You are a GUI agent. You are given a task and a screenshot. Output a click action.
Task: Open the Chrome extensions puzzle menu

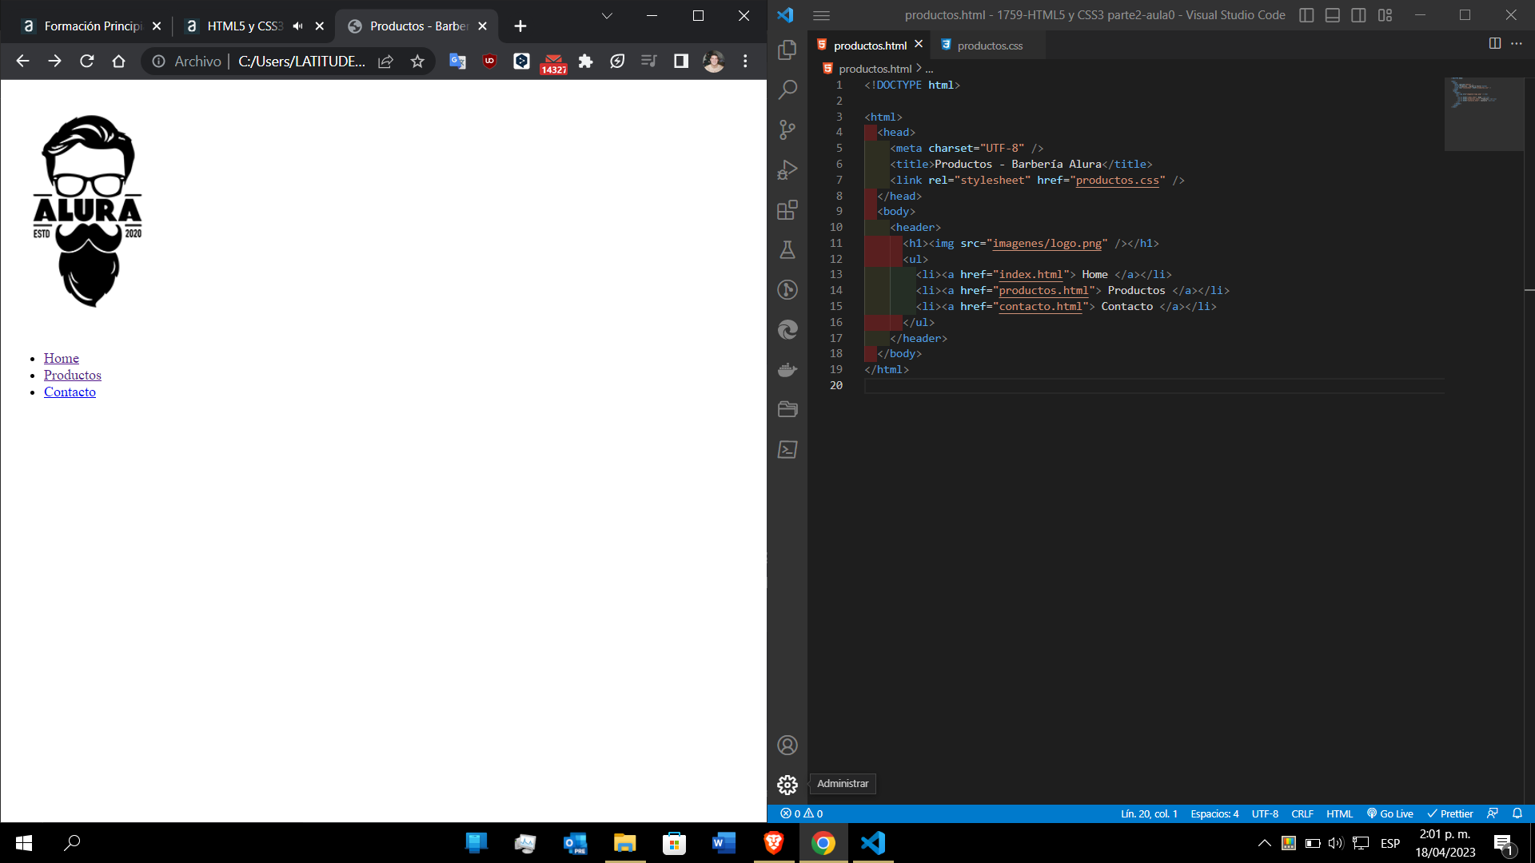coord(585,62)
